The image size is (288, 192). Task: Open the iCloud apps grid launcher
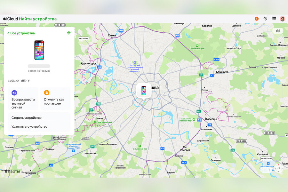274,19
